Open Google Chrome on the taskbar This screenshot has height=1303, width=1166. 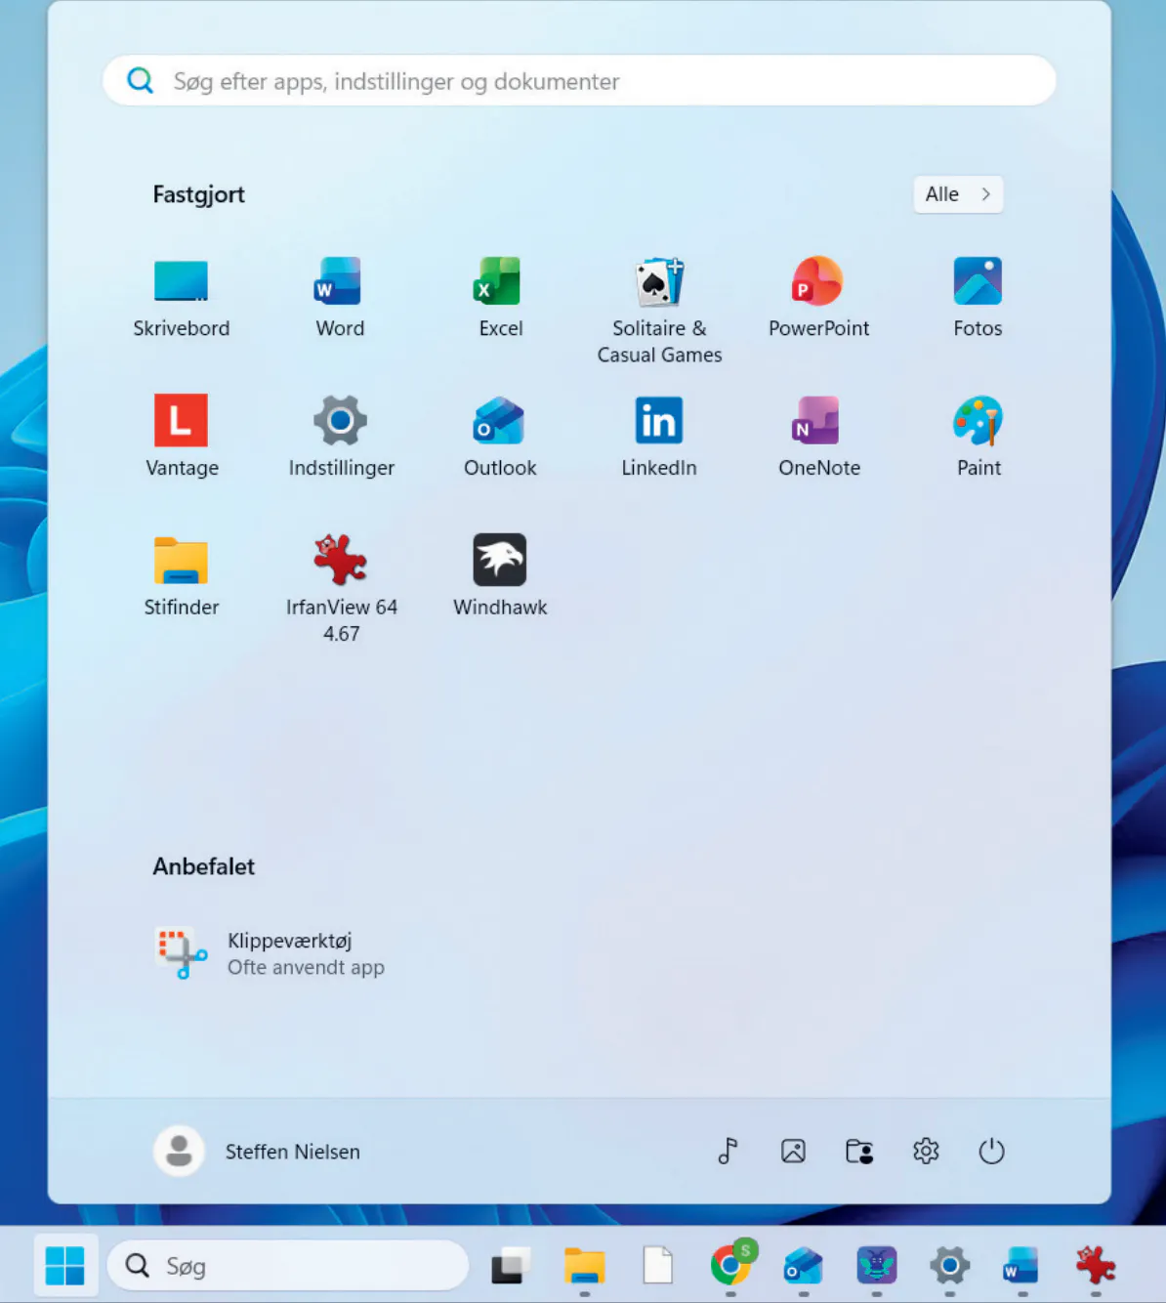coord(730,1266)
